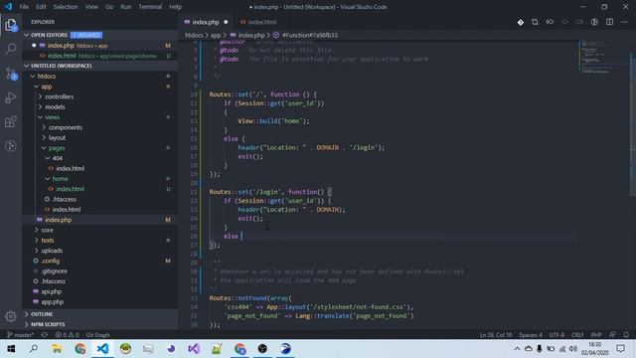Screen dimensions: 636x358
Task: Click the UTF-8 encoding indicator
Action: [x=556, y=335]
